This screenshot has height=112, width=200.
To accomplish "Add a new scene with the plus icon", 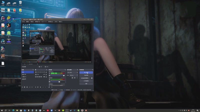I will pos(22,87).
